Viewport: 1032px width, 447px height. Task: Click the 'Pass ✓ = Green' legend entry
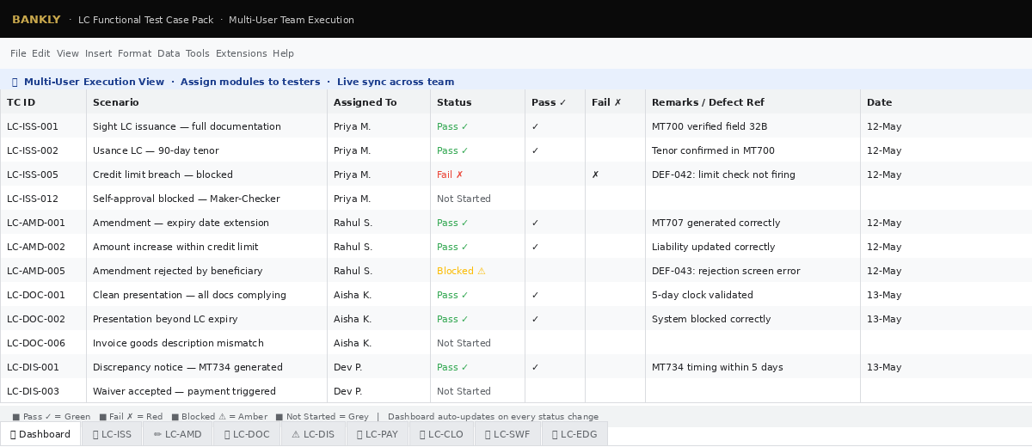(52, 416)
